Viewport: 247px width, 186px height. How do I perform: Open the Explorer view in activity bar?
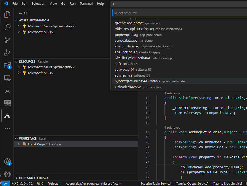click(x=7, y=15)
